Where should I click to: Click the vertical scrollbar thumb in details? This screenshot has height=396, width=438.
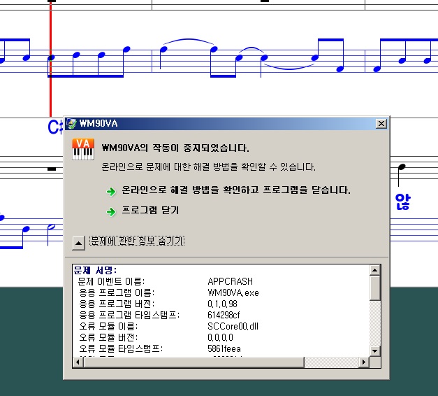[x=374, y=288]
